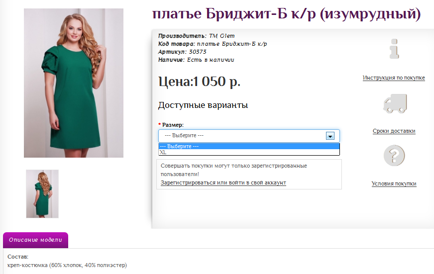
Task: Click the back-view dress thumbnail
Action: point(42,194)
